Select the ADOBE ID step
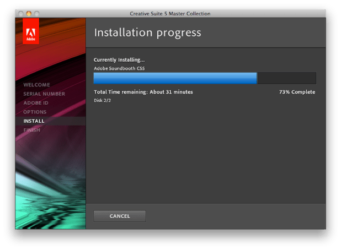This screenshot has height=250, width=341. click(x=36, y=103)
